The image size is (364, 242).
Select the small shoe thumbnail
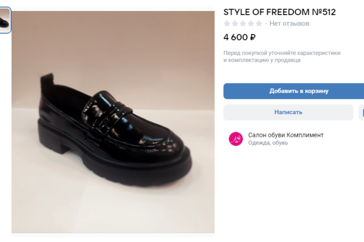coord(5,21)
